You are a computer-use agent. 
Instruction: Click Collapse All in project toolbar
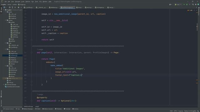click(15, 7)
